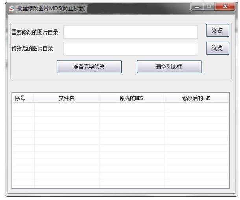
Task: Click the 修改后的图片目录 label
Action: pos(32,49)
